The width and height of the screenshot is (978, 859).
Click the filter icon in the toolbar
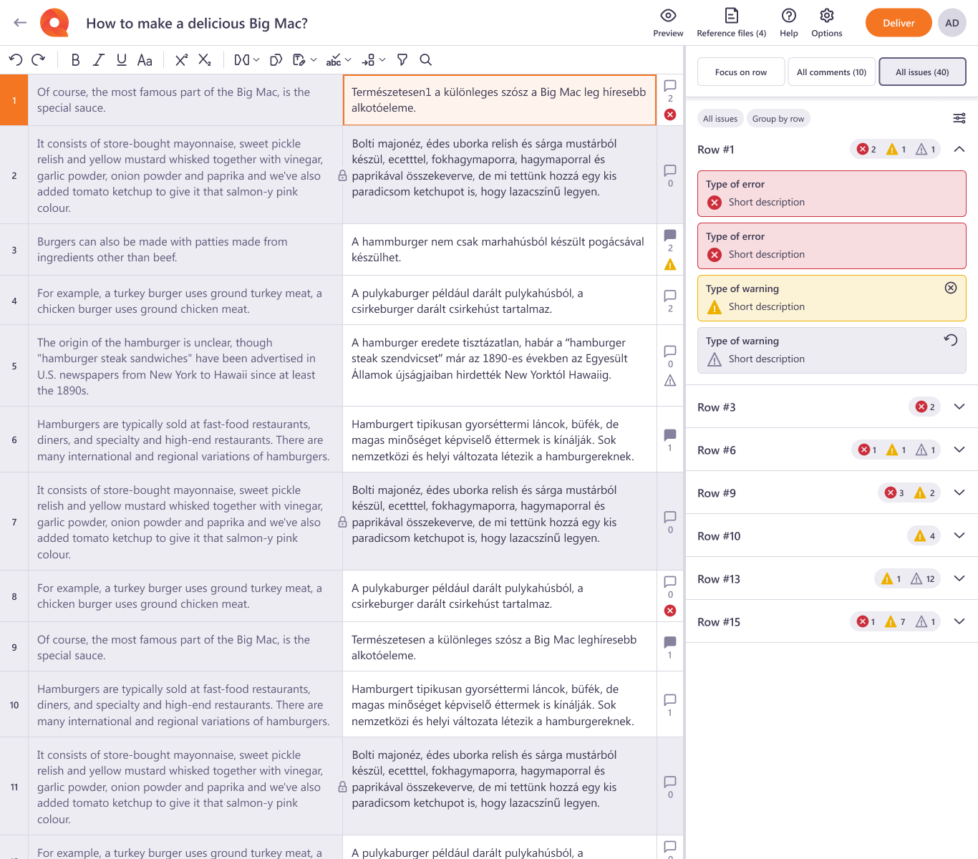(x=402, y=60)
